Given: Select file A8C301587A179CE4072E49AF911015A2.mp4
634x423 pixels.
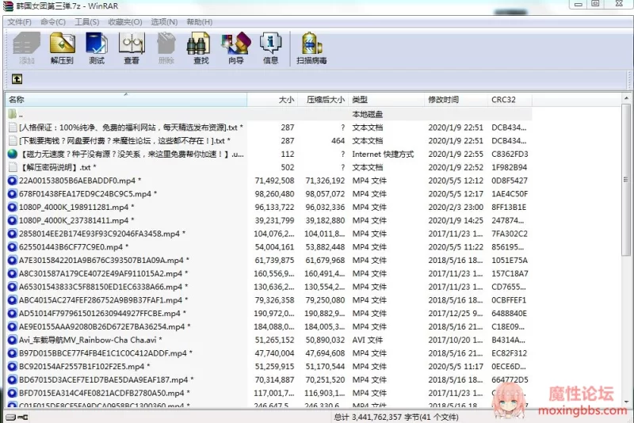Looking at the screenshot, I should tap(104, 273).
